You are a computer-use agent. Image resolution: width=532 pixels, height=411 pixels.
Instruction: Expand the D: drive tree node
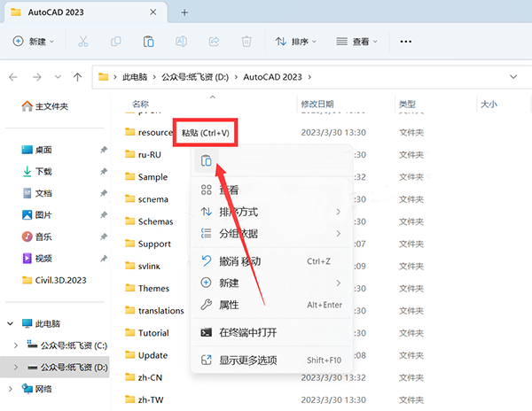coord(16,367)
